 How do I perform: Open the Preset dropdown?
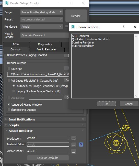click(42, 19)
